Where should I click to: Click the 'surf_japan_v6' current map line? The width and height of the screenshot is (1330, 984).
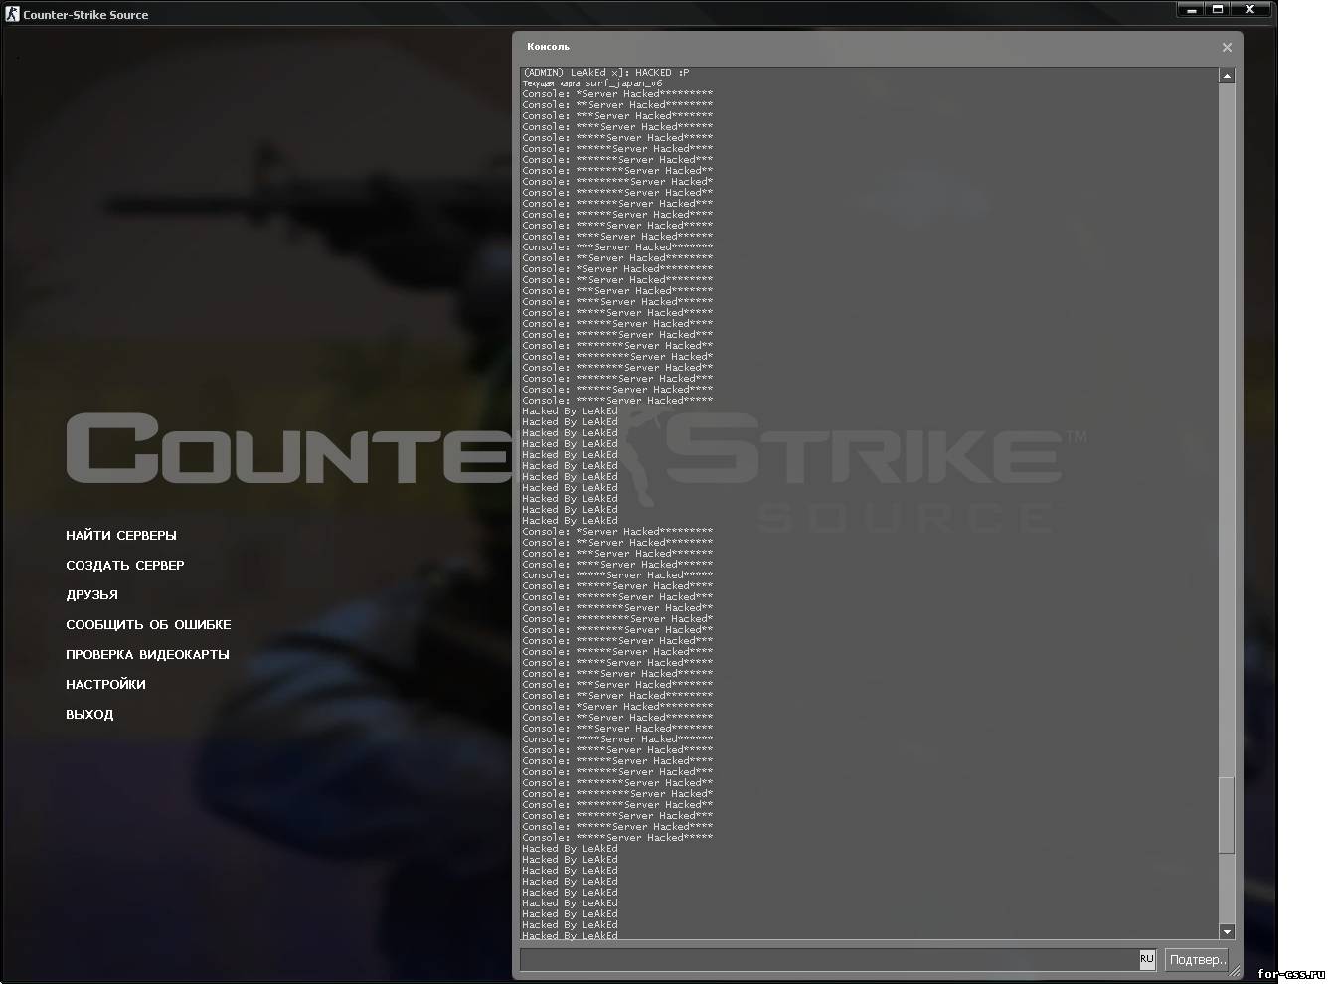point(592,83)
